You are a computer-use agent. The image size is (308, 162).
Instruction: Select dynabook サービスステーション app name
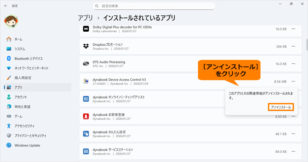click(113, 150)
